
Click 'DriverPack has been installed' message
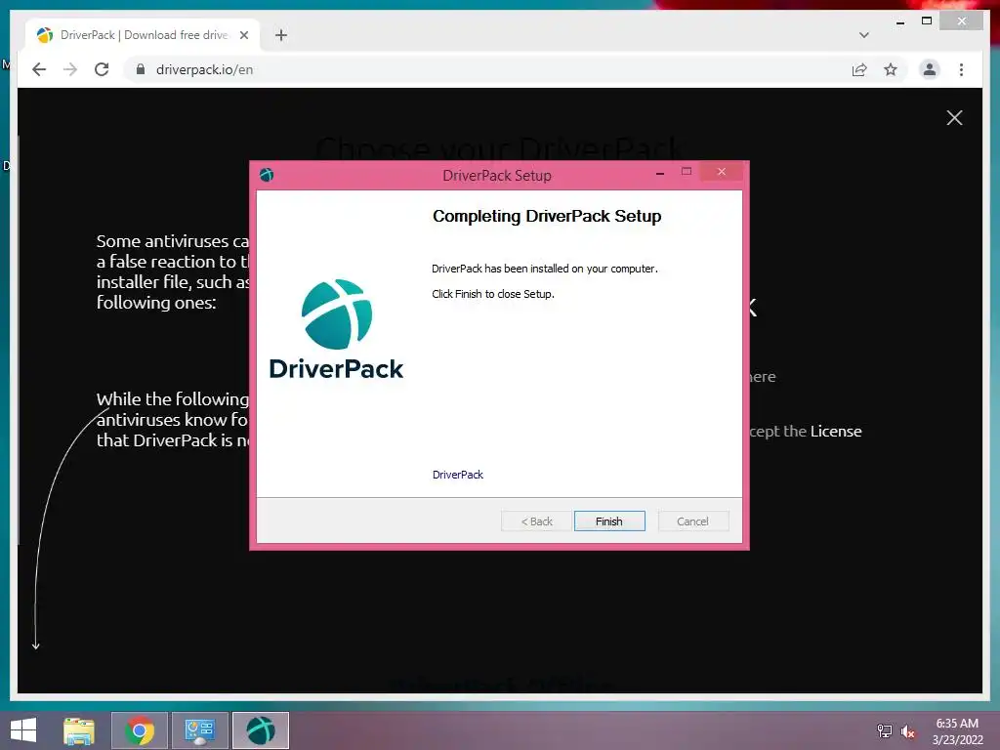[x=545, y=269]
